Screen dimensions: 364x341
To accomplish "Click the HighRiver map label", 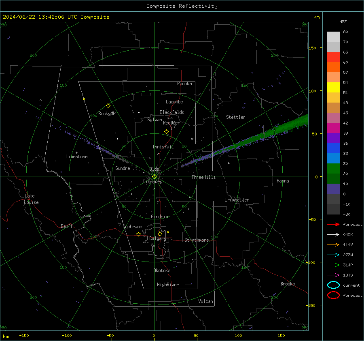I will [168, 285].
